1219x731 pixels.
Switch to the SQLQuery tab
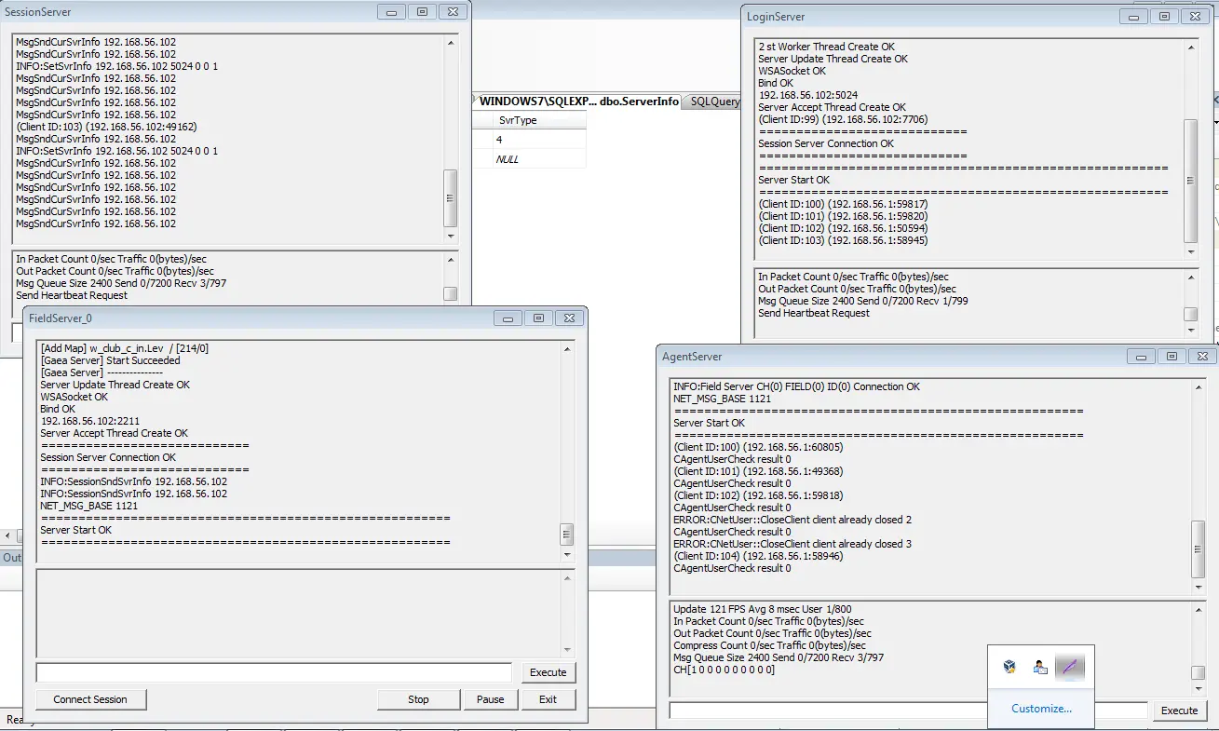pyautogui.click(x=714, y=102)
